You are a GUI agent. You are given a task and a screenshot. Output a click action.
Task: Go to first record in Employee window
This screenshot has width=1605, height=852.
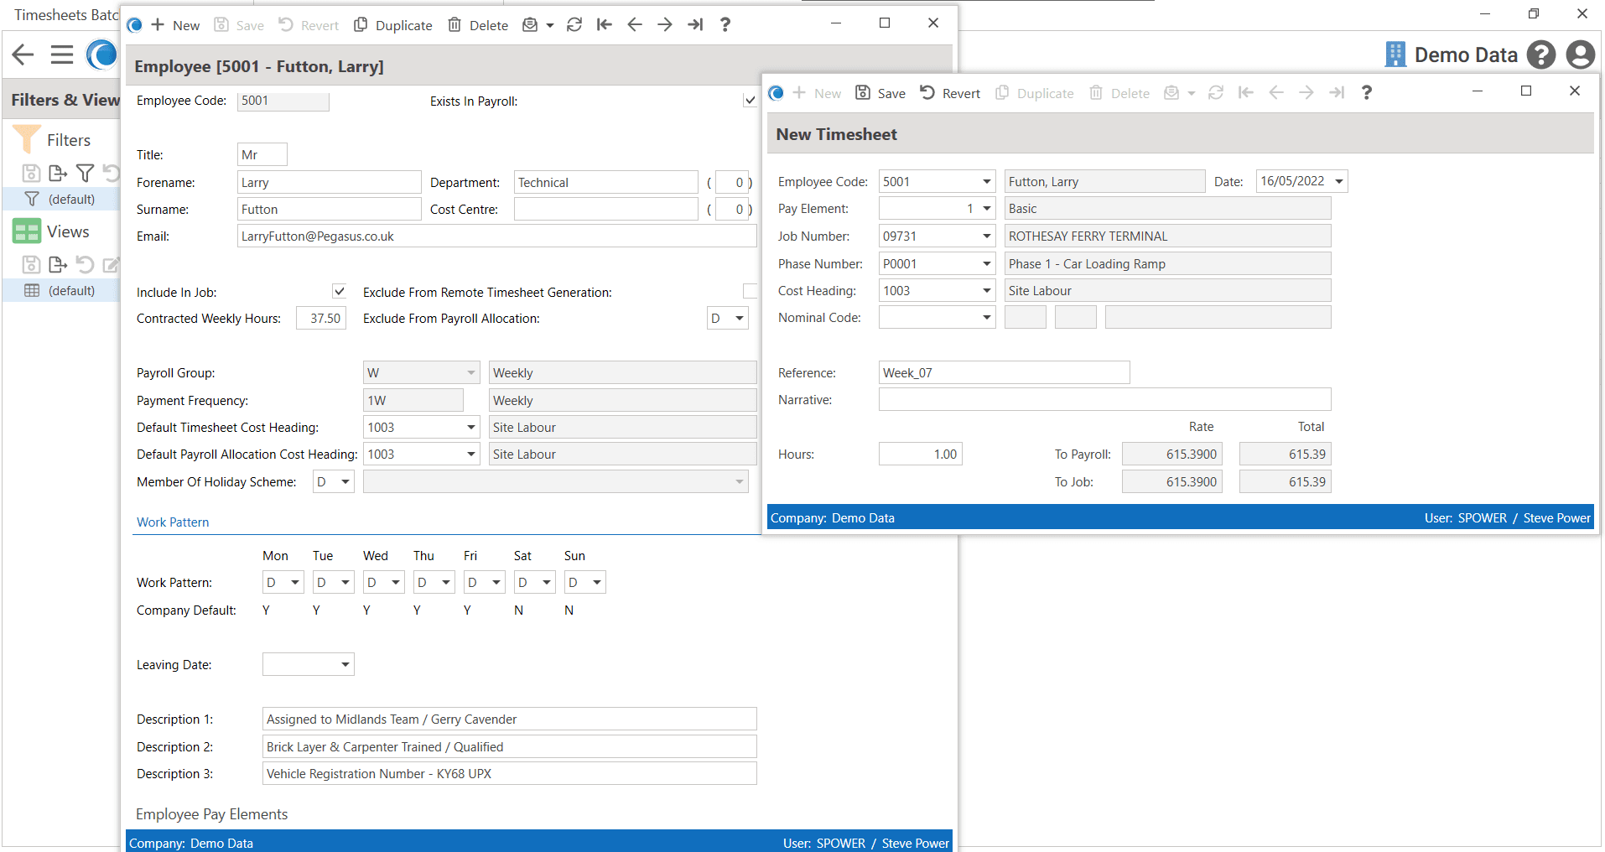tap(605, 25)
